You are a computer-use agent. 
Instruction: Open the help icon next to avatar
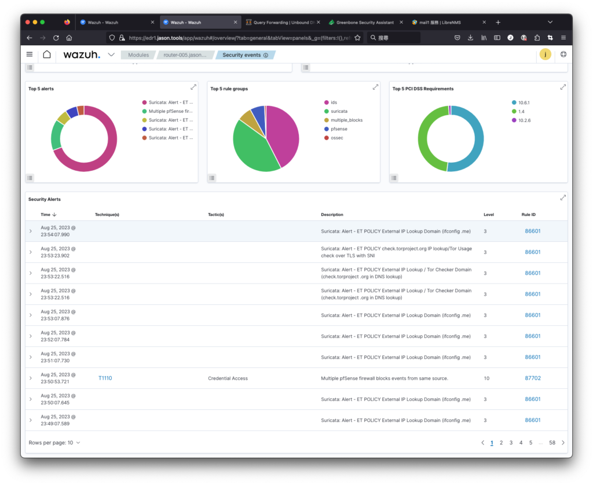[563, 54]
